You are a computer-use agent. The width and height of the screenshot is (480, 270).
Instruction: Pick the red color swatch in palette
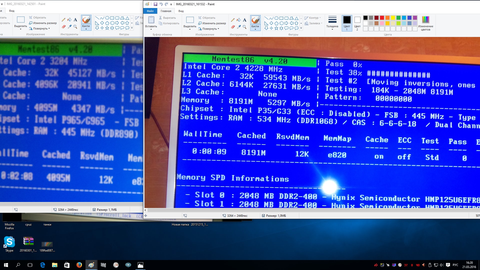pyautogui.click(x=382, y=18)
